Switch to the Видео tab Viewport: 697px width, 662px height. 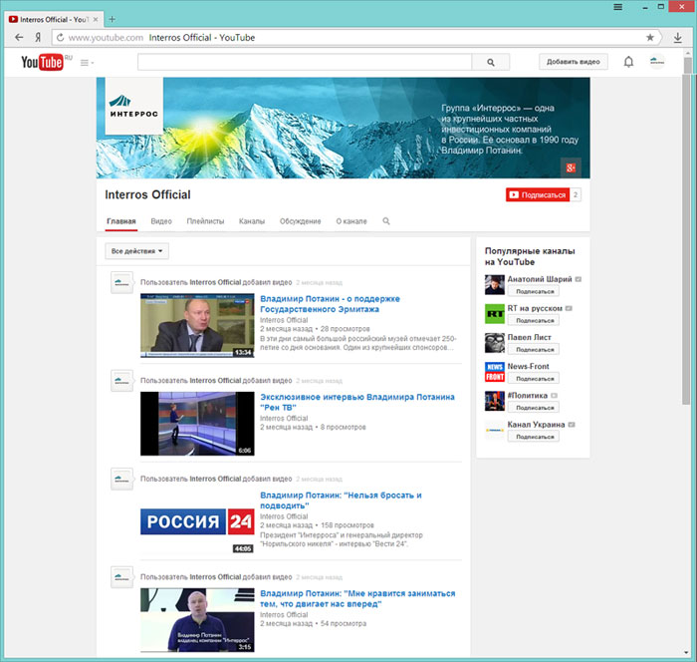pyautogui.click(x=161, y=221)
